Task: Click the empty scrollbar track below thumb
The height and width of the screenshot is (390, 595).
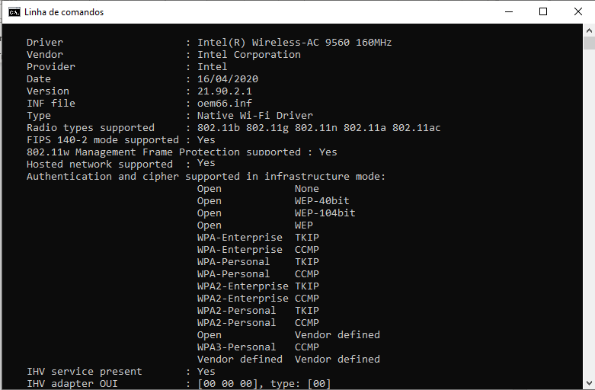Action: pyautogui.click(x=589, y=213)
